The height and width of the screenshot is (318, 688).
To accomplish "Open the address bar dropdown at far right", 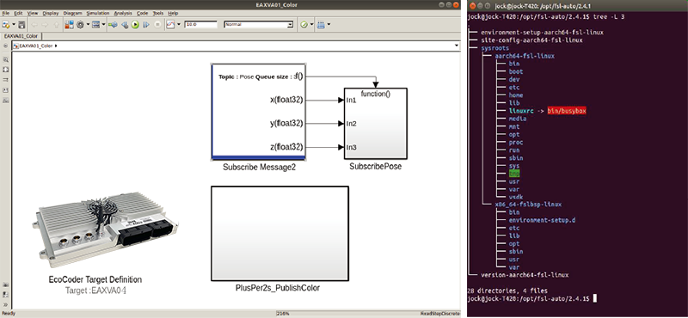I will point(457,46).
